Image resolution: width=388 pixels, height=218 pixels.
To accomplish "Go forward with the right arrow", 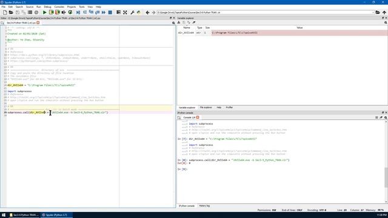I will (153, 12).
